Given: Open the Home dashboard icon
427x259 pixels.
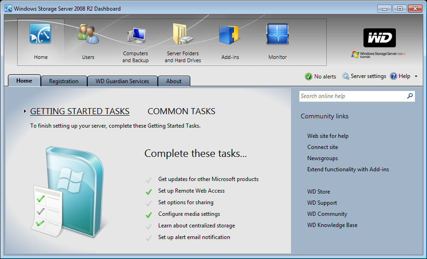Looking at the screenshot, I should (x=40, y=34).
